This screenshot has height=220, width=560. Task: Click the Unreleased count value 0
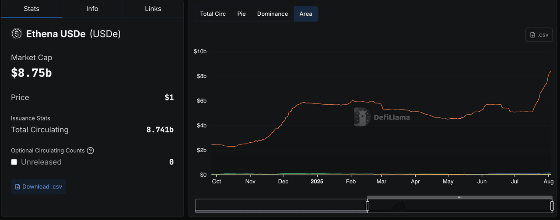tap(171, 162)
